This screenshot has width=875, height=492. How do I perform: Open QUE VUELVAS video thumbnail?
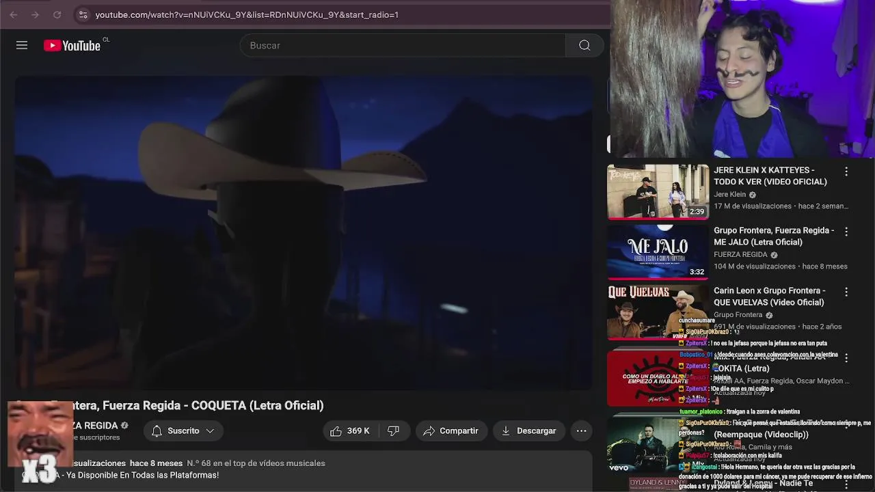[658, 312]
